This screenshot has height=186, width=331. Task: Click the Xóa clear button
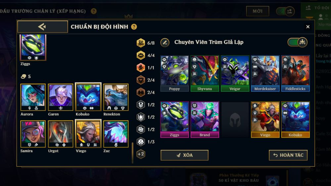(x=184, y=155)
